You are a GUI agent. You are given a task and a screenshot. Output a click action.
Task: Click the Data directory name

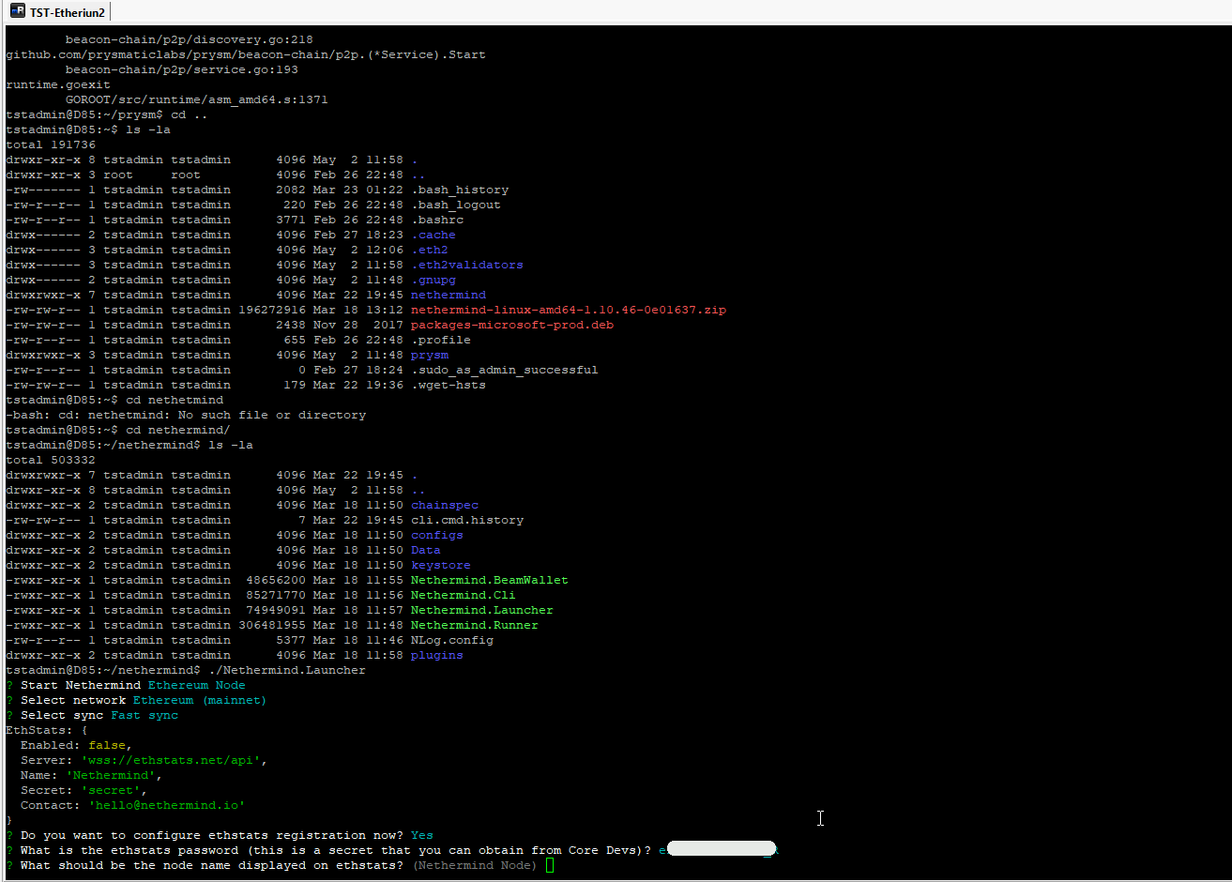tap(426, 550)
